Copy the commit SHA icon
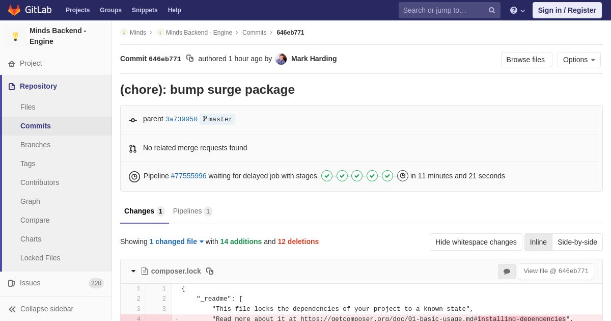 190,59
